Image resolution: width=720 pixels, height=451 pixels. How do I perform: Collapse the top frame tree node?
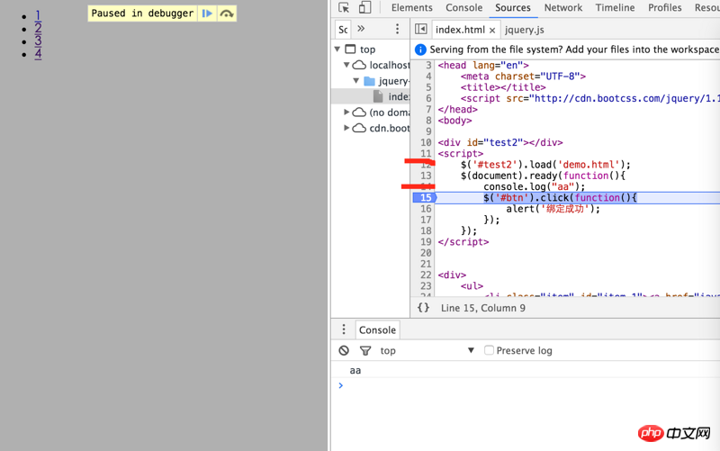click(x=338, y=50)
